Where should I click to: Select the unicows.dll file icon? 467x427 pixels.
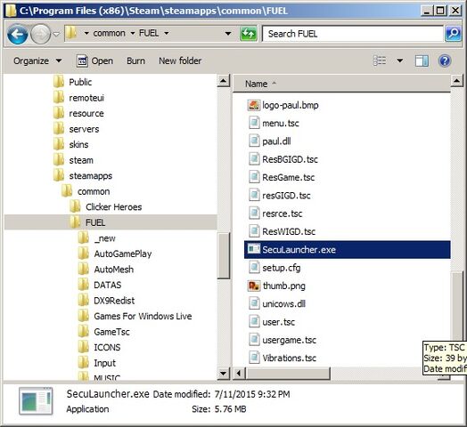[x=254, y=303]
